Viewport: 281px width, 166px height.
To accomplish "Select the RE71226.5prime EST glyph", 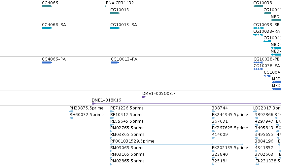I will (x=112, y=111).
